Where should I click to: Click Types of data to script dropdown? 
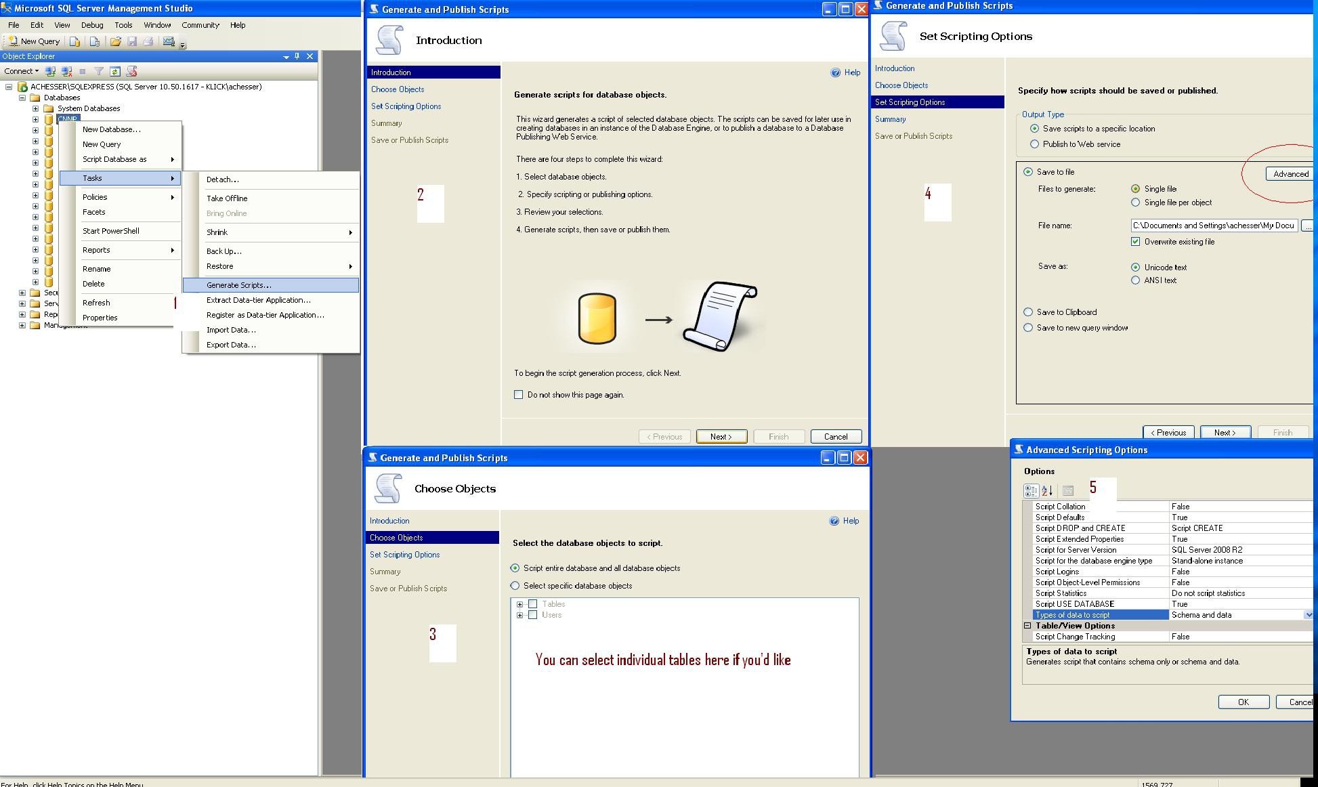(1310, 614)
